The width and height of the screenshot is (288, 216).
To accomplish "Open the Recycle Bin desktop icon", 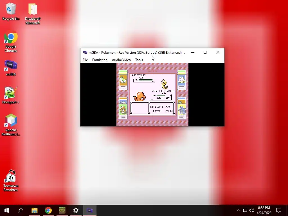I will tap(11, 11).
